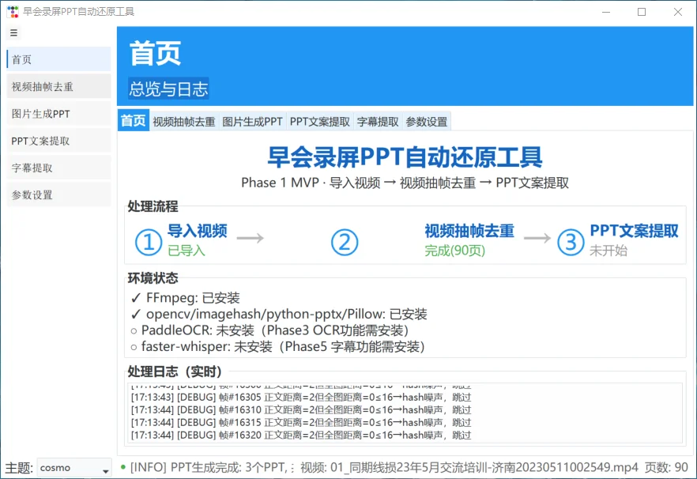Switch to the 视频抽帧去重 tab
This screenshot has height=479, width=697.
pos(184,122)
